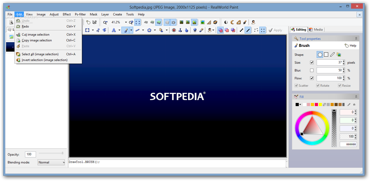The height and width of the screenshot is (181, 370).
Task: Click the Opacity value field
Action: (x=30, y=154)
